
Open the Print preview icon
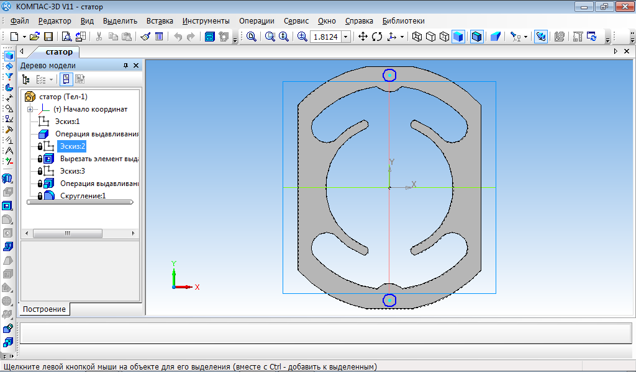click(x=66, y=37)
